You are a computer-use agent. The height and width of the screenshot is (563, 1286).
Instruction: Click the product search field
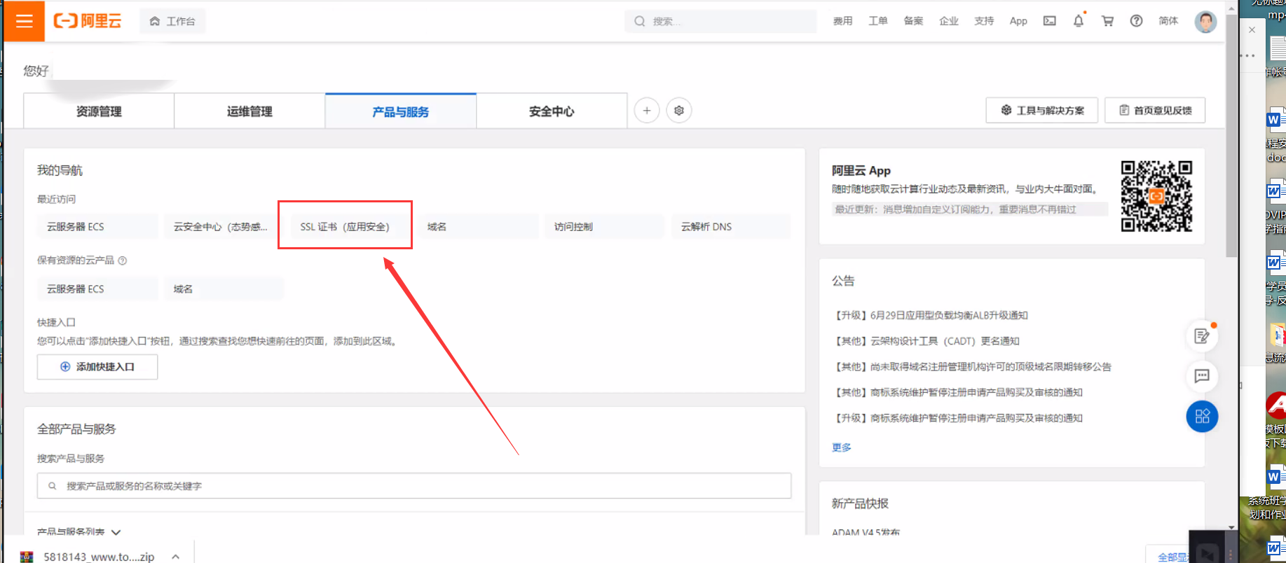(414, 486)
